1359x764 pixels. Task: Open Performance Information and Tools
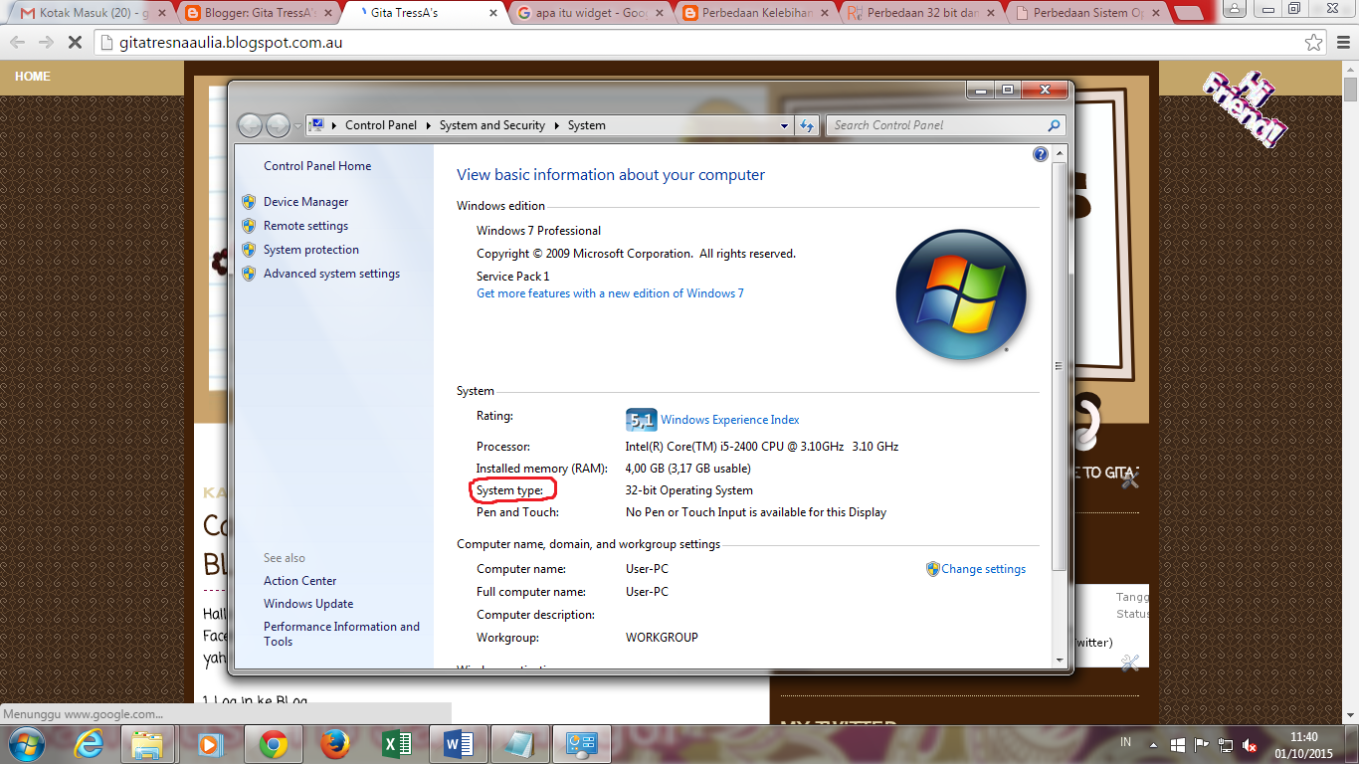341,634
